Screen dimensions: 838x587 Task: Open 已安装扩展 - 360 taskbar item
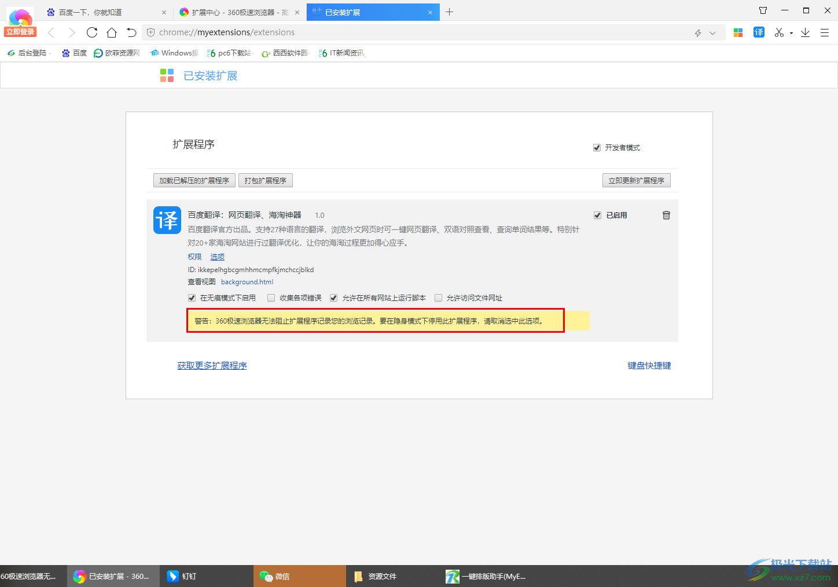click(113, 576)
